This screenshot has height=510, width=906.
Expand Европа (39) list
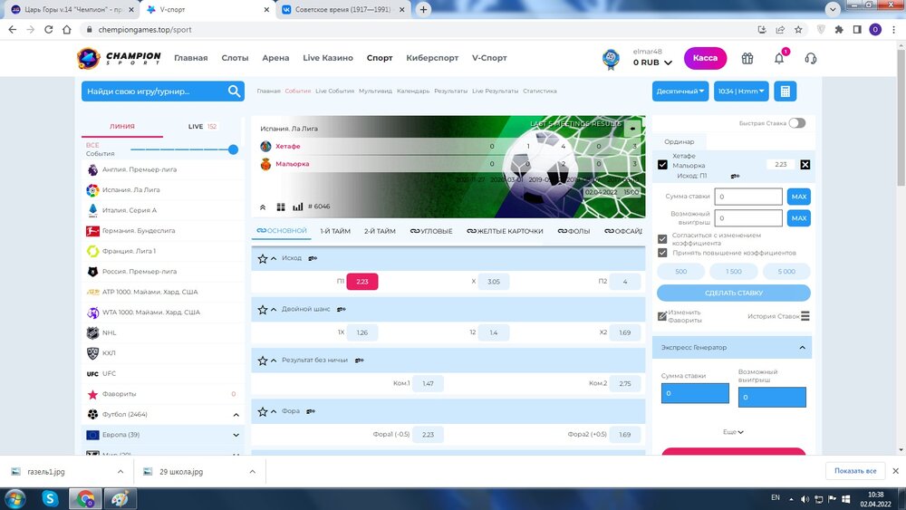(x=236, y=435)
